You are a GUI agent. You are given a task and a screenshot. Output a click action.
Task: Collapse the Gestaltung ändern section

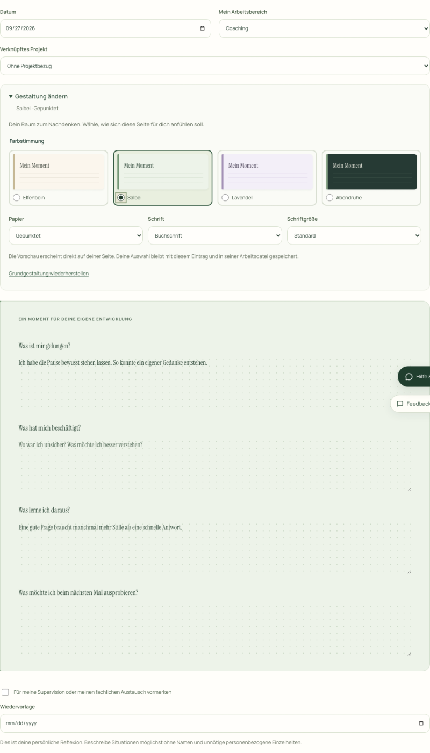click(x=38, y=96)
